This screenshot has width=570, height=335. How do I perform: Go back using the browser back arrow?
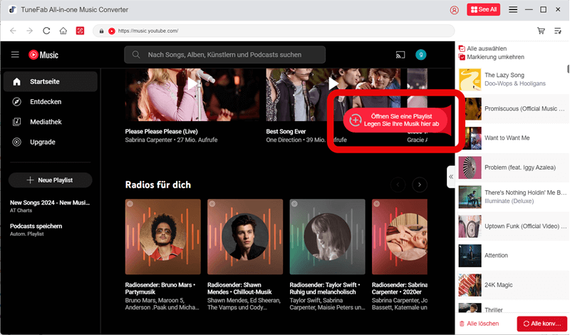[13, 31]
